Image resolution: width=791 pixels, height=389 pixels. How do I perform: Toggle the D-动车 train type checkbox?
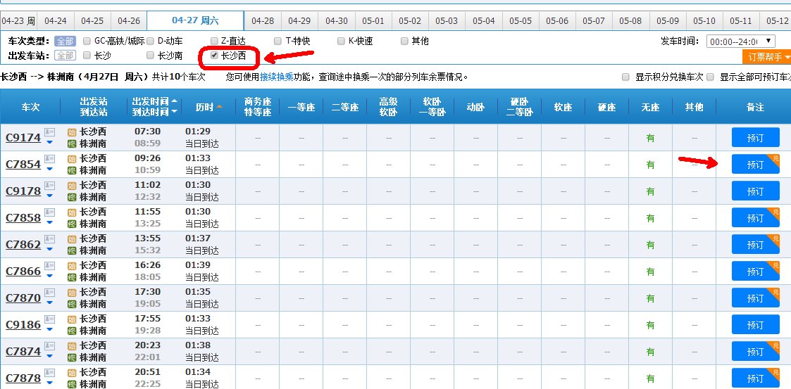point(150,41)
